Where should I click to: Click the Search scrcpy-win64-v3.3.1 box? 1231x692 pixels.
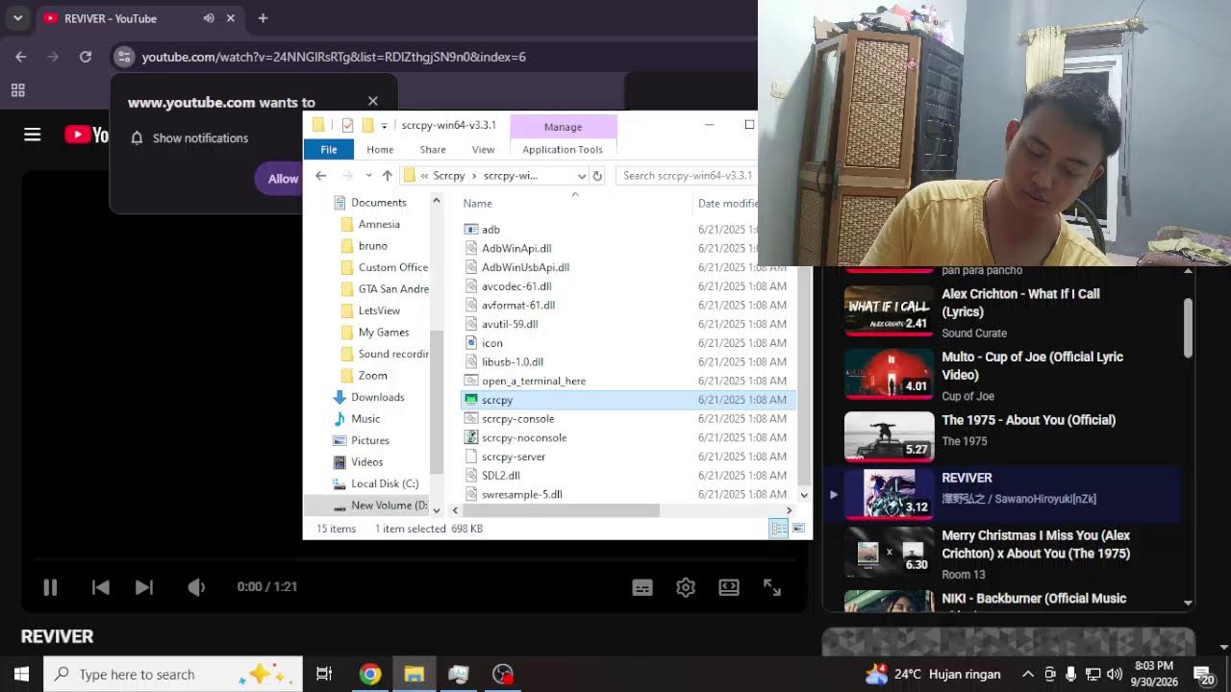(687, 176)
